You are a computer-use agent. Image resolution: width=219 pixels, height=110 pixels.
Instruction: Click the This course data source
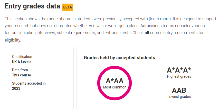22,75
